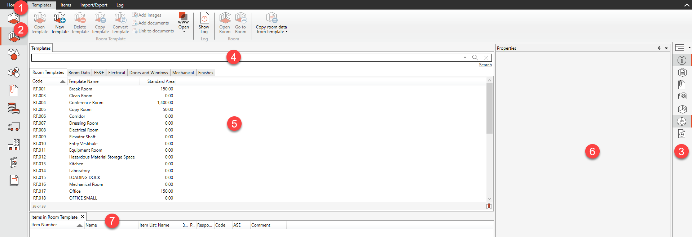Click the info icon in right sidebar

pos(682,61)
